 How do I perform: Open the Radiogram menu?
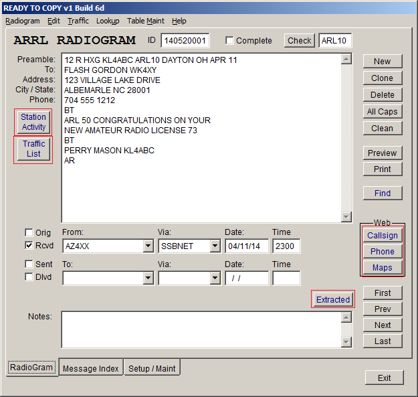[23, 21]
